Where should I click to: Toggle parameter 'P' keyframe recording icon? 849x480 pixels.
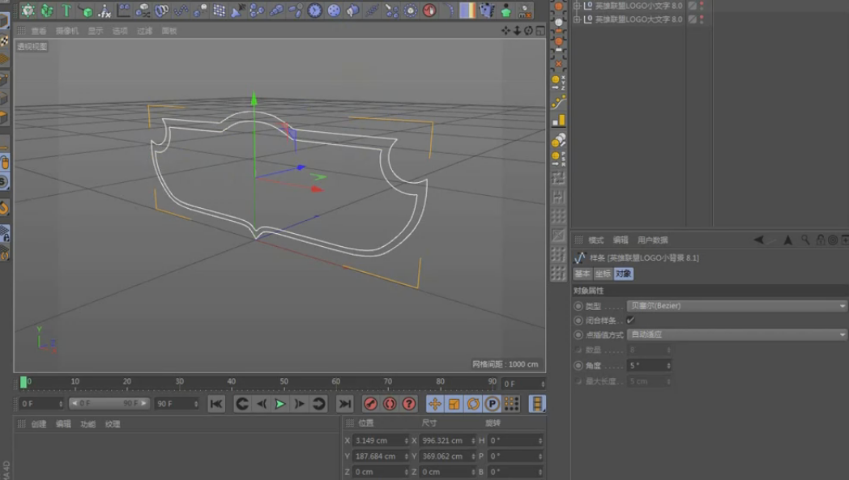click(493, 404)
